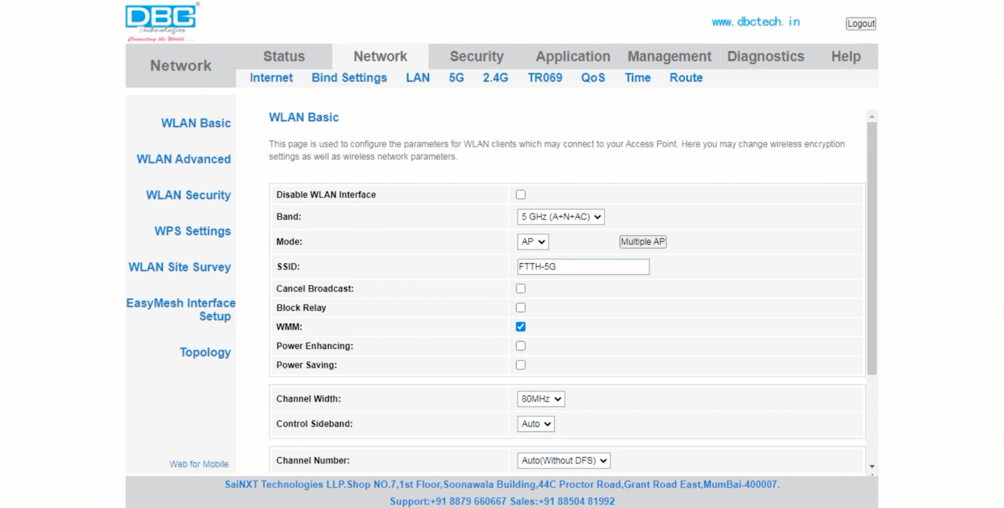This screenshot has height=508, width=1004.
Task: Click the scrollbar up arrow
Action: pyautogui.click(x=871, y=117)
